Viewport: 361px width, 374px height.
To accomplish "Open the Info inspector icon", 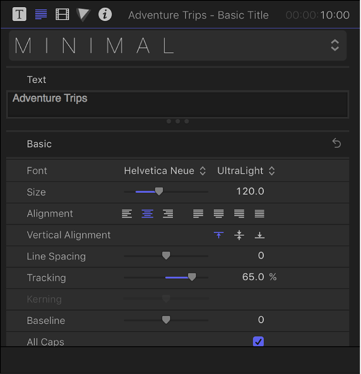I will 105,14.
